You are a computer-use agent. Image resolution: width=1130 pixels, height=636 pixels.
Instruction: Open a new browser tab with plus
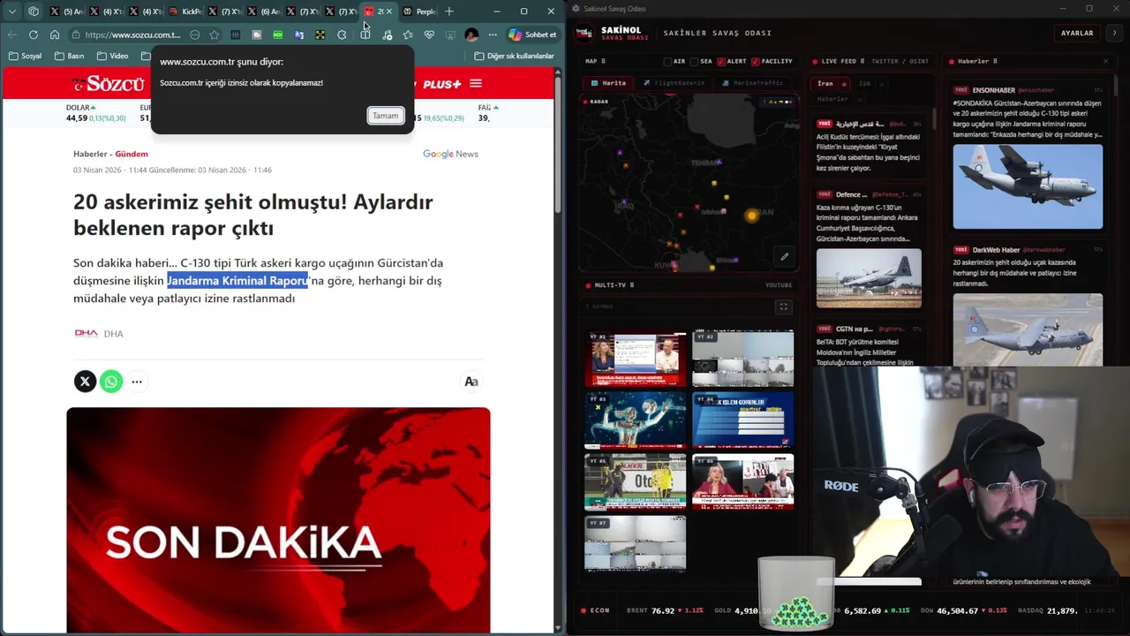(x=449, y=11)
